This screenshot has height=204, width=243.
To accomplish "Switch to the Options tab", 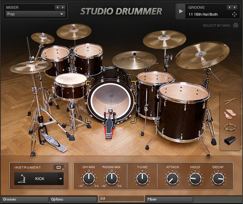I will pos(73,199).
